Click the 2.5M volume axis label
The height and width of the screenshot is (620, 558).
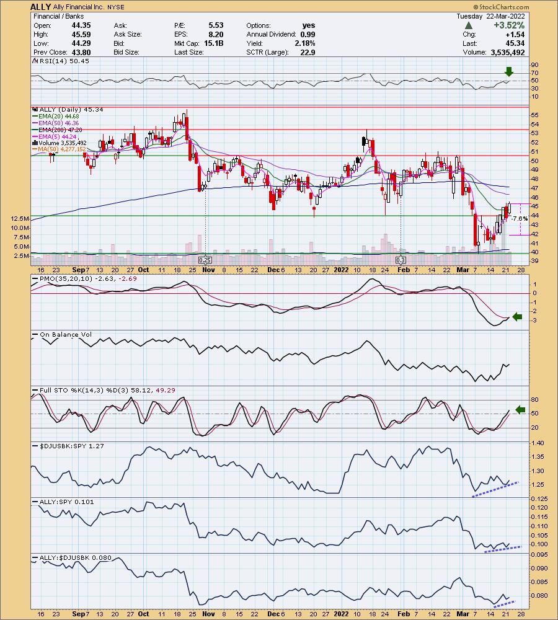pyautogui.click(x=21, y=256)
